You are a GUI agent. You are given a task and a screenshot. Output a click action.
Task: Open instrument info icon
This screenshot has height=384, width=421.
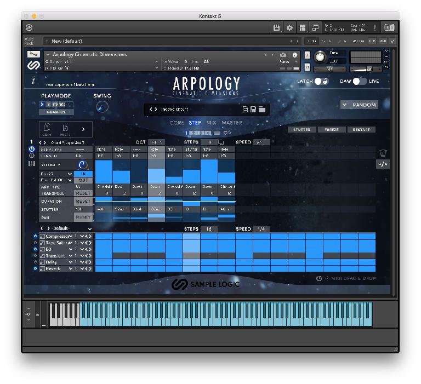pos(294,55)
